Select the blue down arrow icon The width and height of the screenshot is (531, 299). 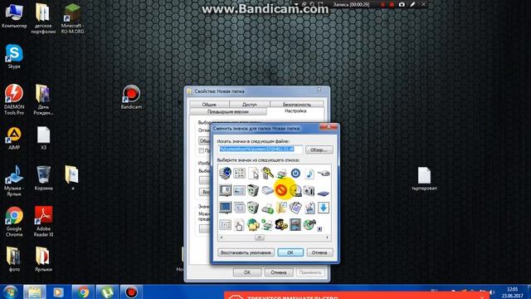tap(324, 208)
